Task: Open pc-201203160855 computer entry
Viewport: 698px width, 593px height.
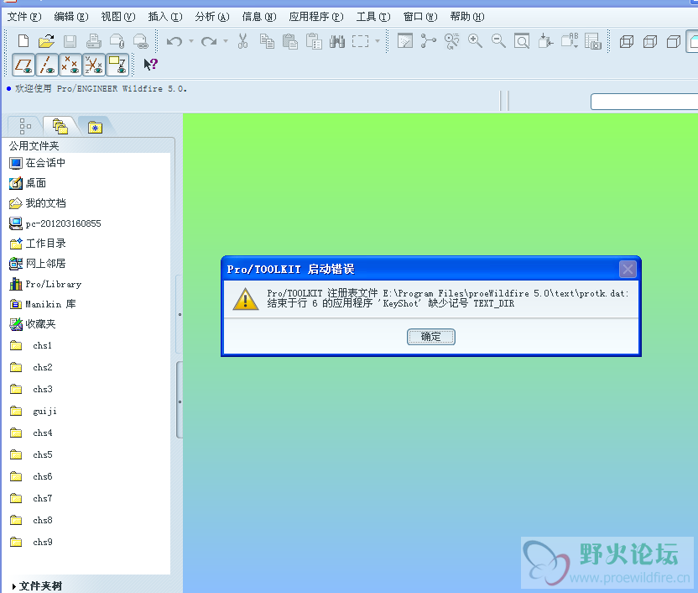Action: [55, 223]
